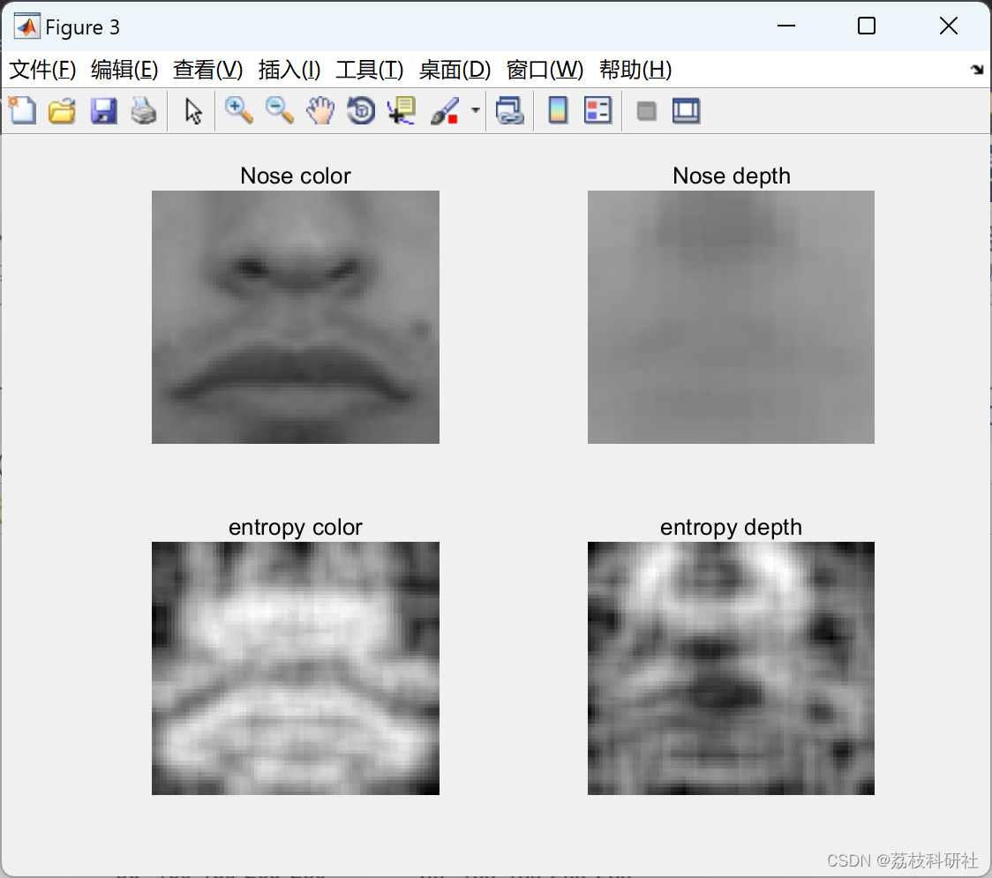Select the Rotate 3D tool

361,110
